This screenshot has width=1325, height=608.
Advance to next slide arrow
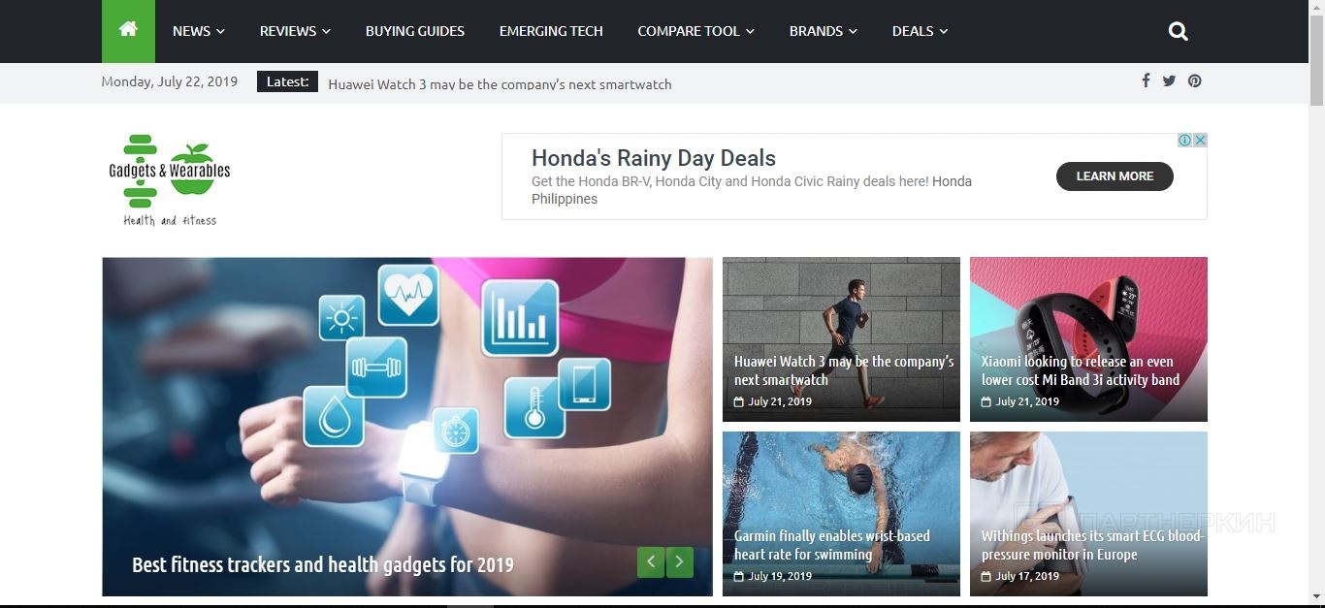680,561
